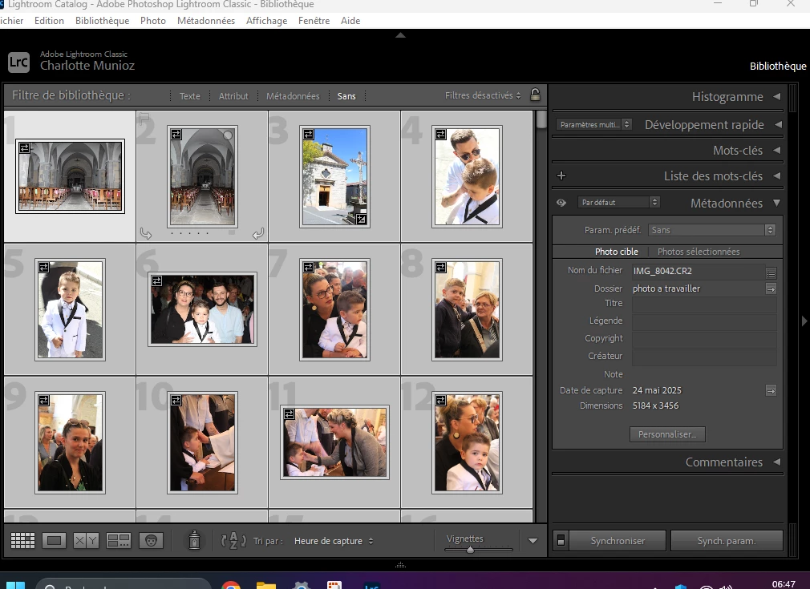Open Survey view mode

(x=119, y=540)
